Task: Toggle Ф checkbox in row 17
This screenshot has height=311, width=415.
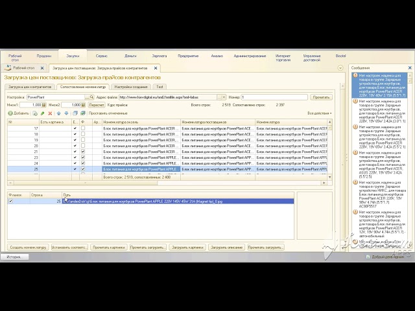Action: [83, 128]
